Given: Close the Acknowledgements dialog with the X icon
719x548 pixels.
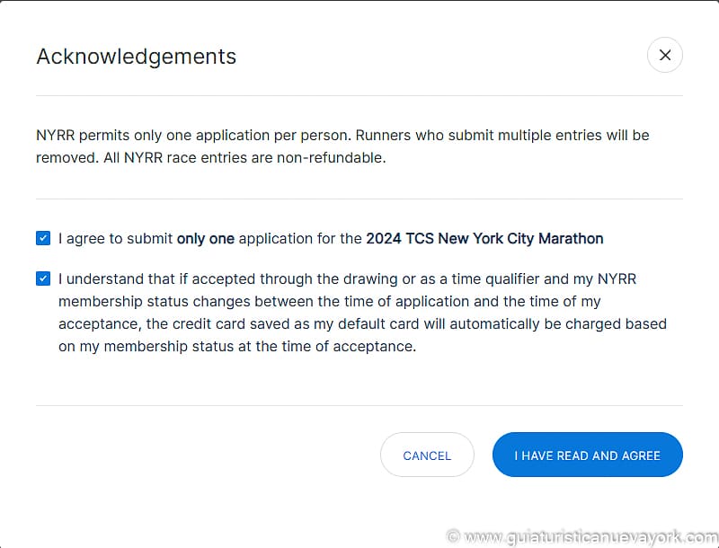Looking at the screenshot, I should click(664, 55).
